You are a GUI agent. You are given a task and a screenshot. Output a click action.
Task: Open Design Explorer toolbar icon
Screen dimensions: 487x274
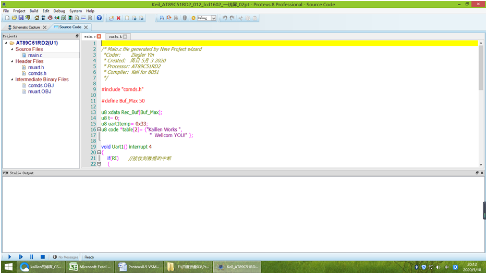[x=70, y=18]
